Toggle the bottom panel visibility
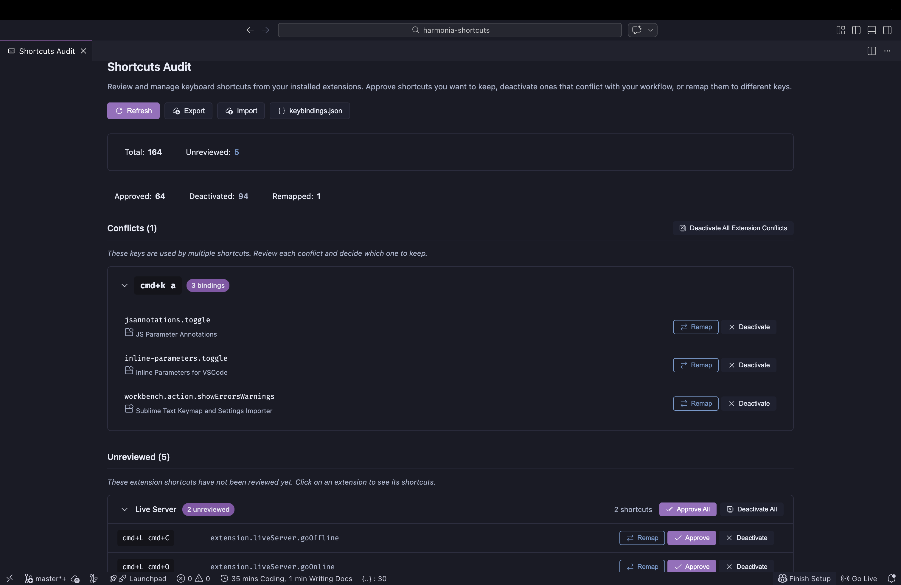Viewport: 901px width, 585px height. pyautogui.click(x=872, y=30)
